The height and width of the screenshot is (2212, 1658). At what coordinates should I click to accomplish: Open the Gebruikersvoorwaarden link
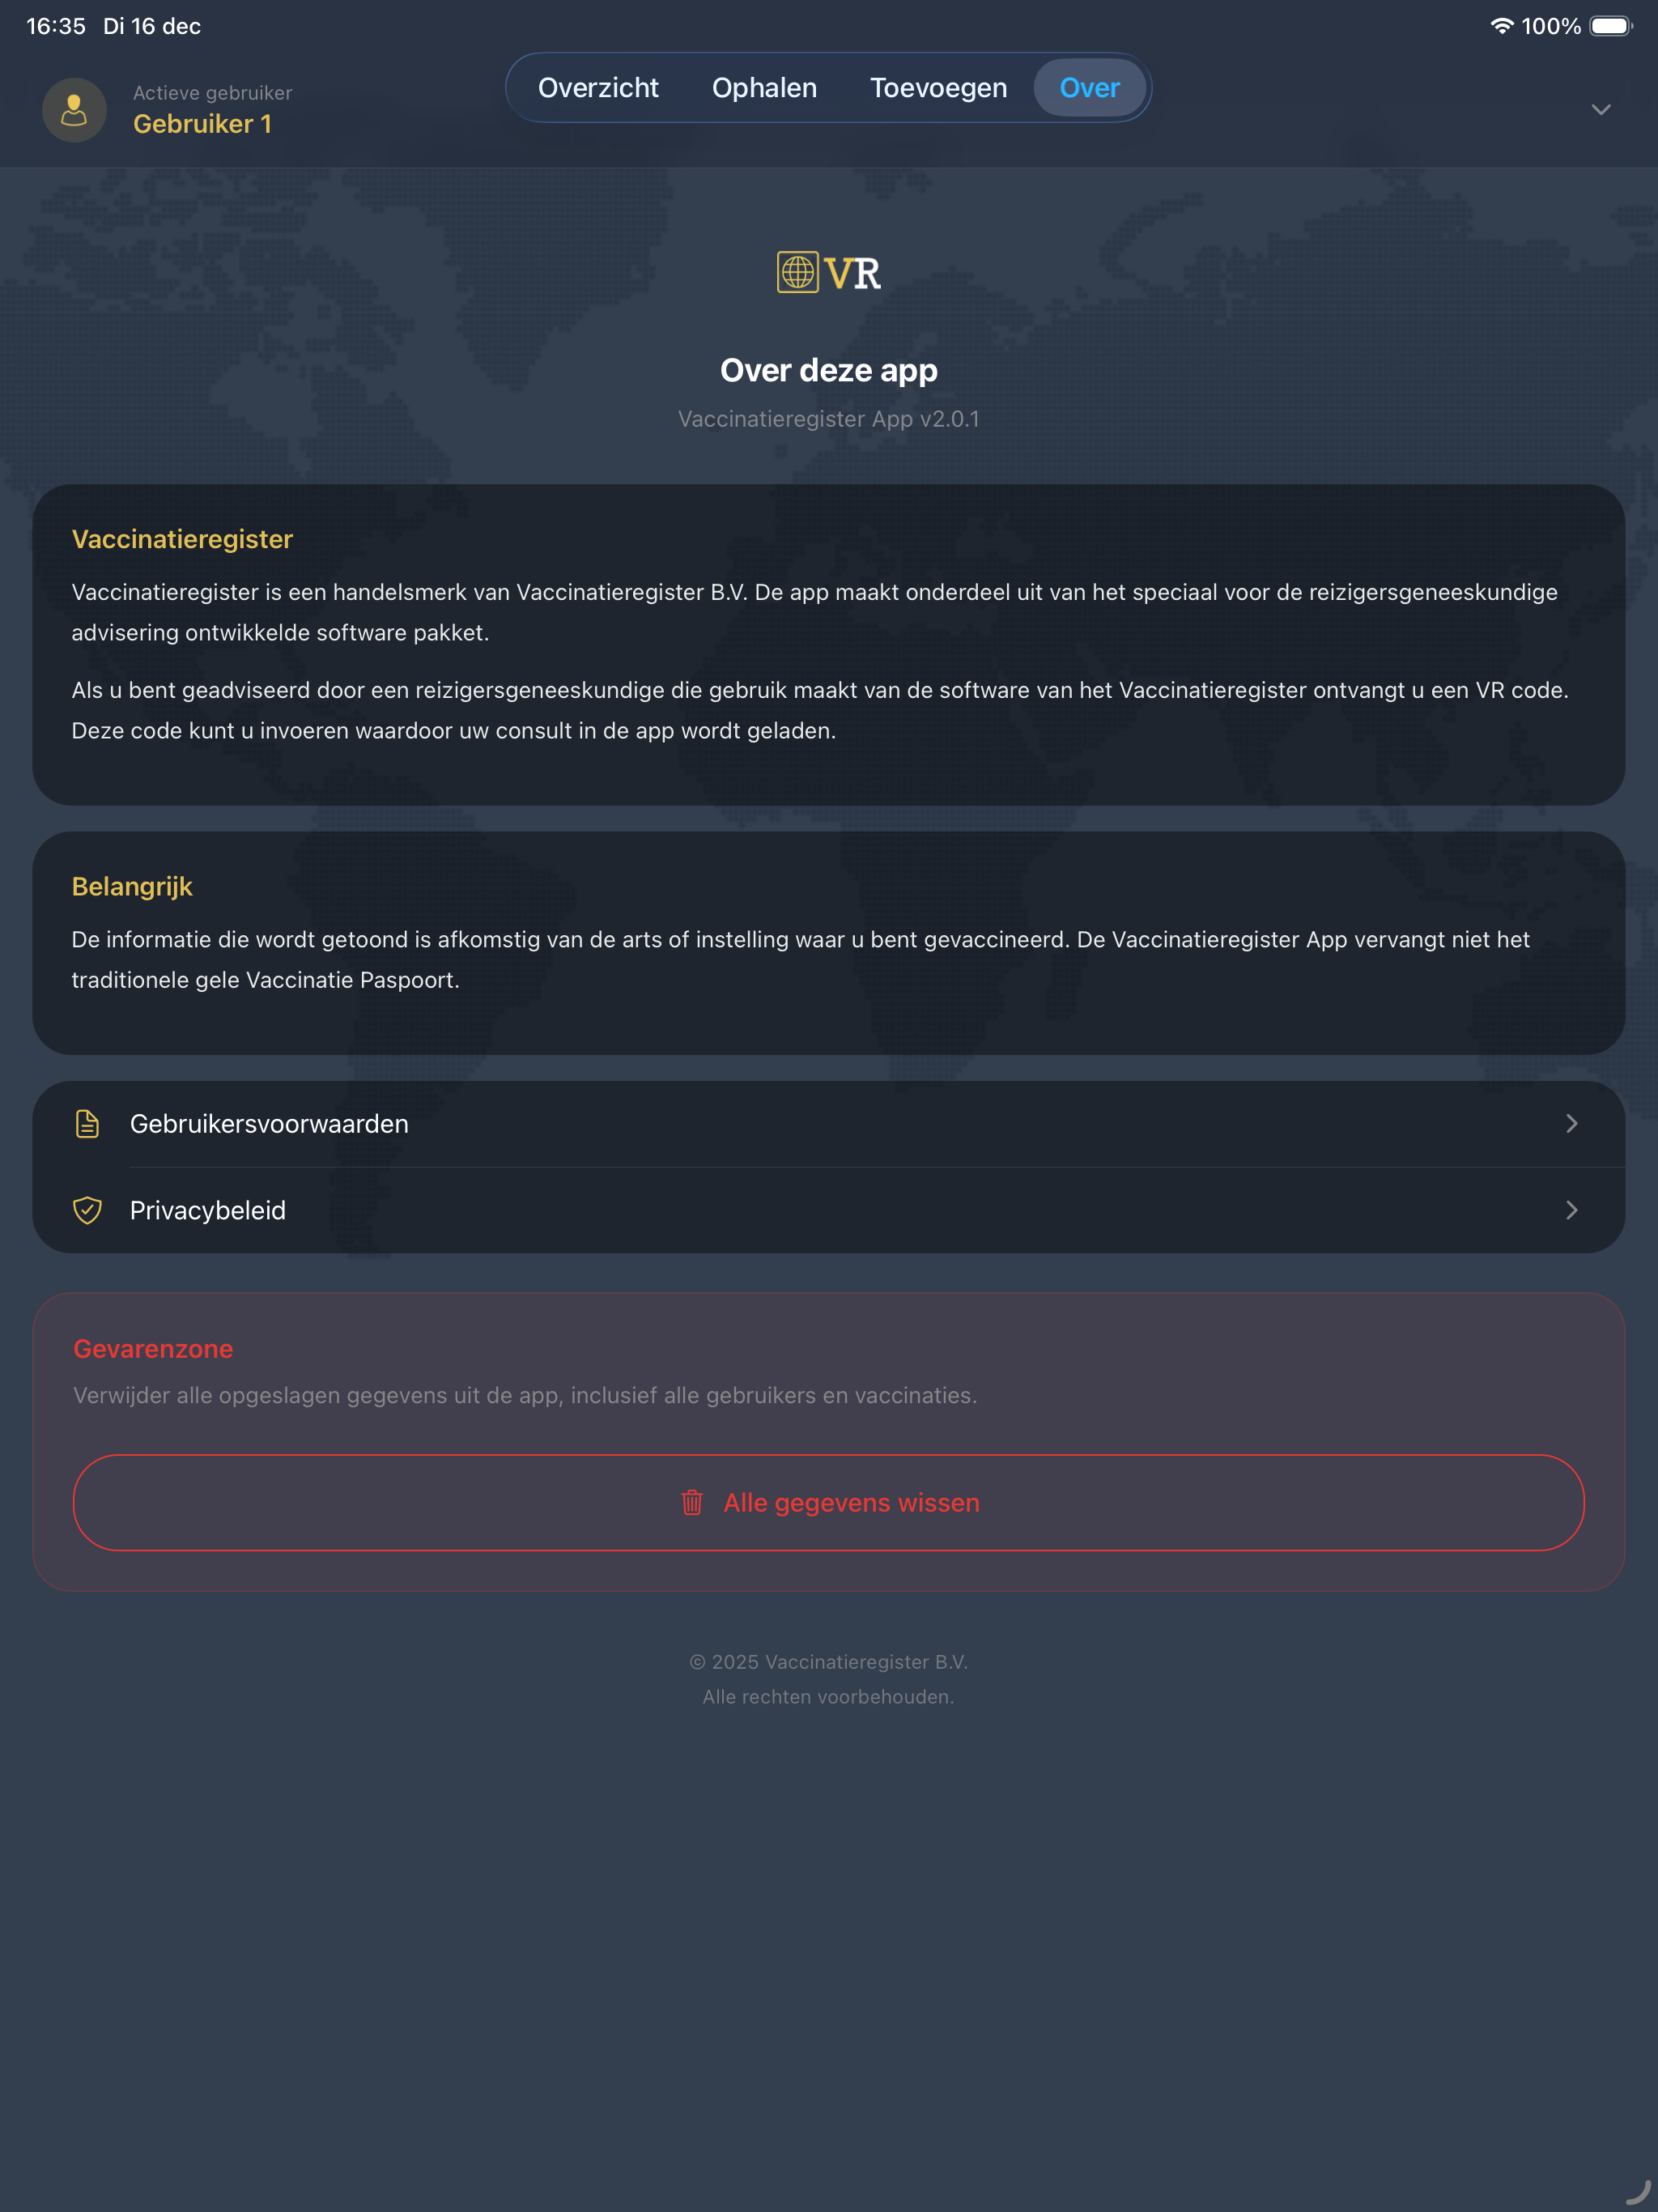[829, 1124]
